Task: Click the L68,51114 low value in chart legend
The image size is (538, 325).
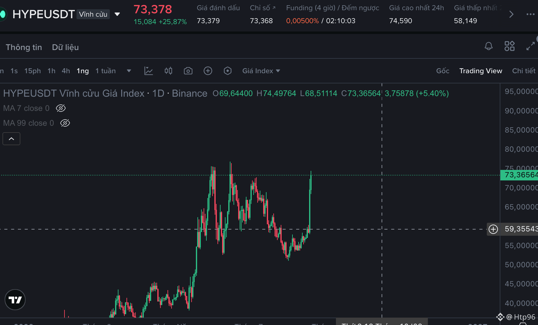Action: 319,93
